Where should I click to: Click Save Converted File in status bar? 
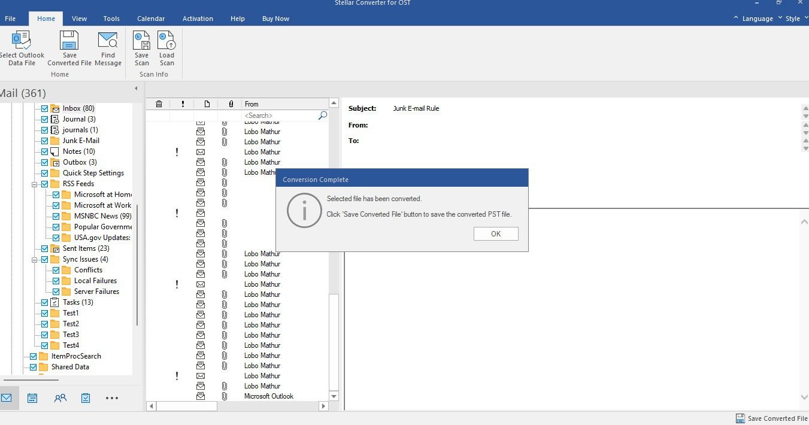tap(772, 418)
